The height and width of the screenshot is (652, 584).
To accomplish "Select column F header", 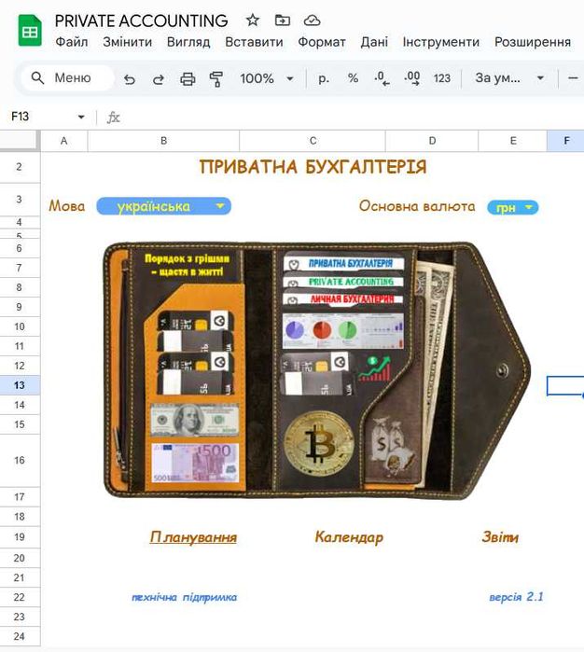I will click(566, 141).
